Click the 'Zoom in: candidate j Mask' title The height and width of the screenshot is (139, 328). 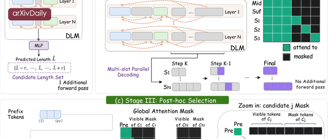point(274,106)
